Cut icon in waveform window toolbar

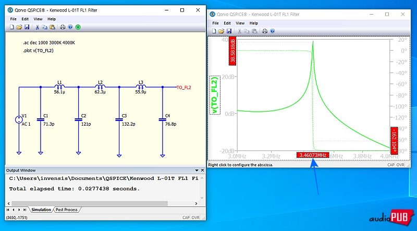[x=239, y=31]
